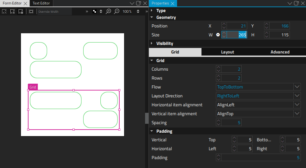Decrease the Right padding value
The height and width of the screenshot is (168, 306).
(282, 151)
